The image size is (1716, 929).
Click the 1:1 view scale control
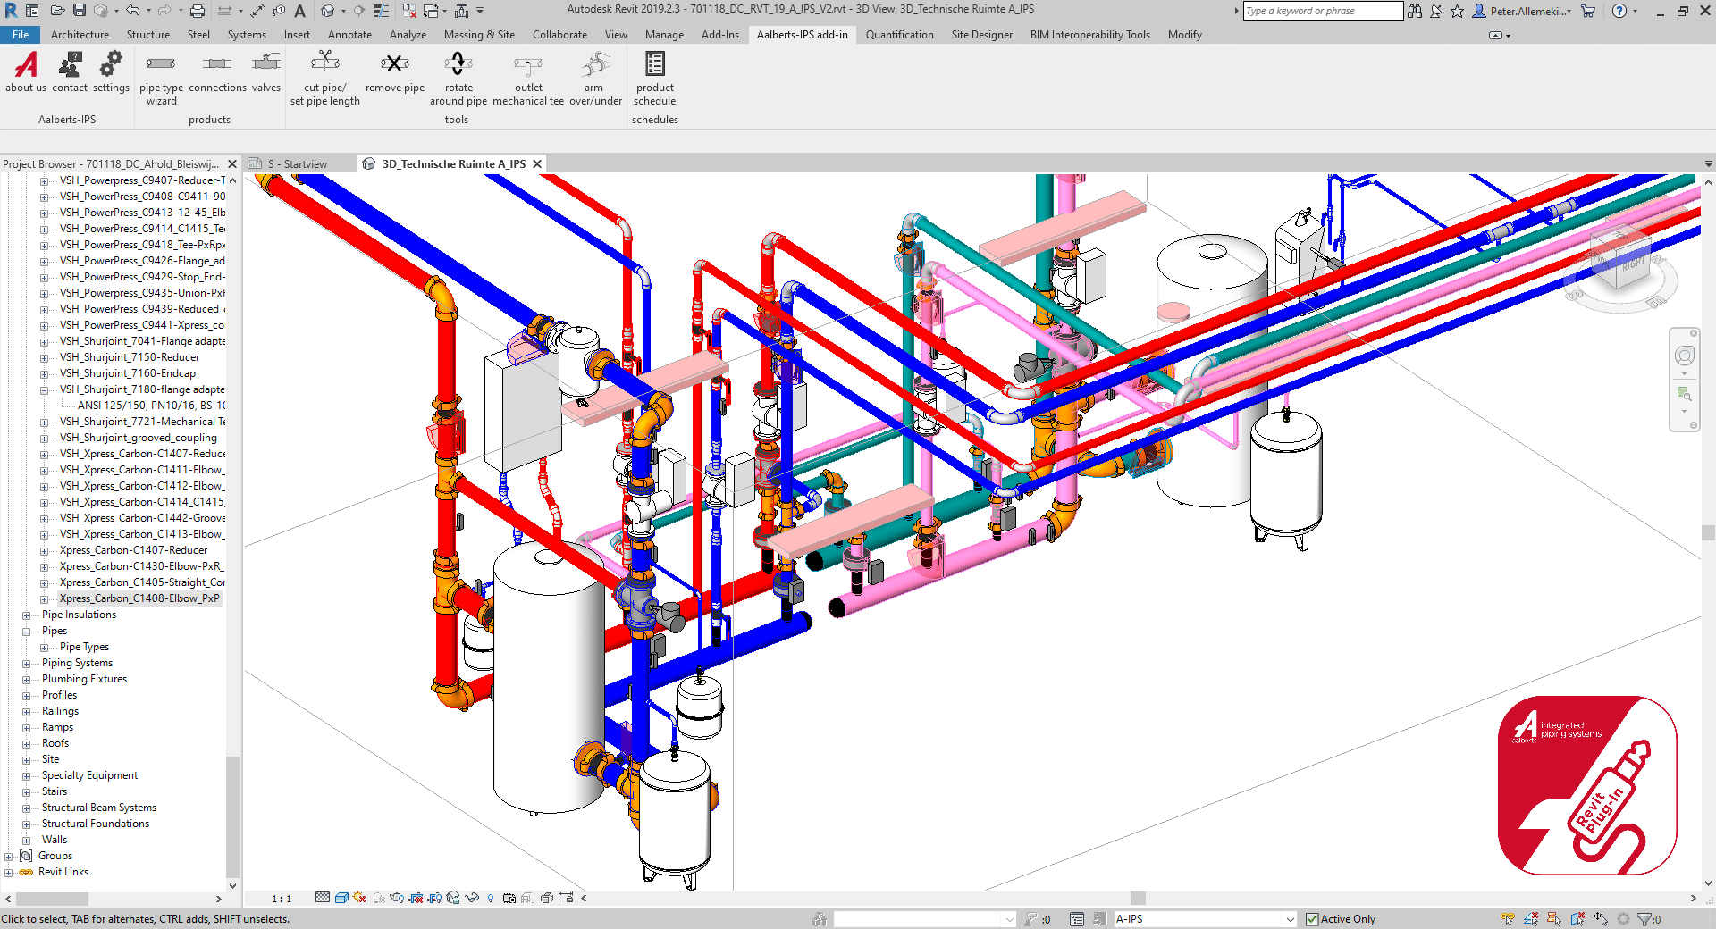point(280,898)
